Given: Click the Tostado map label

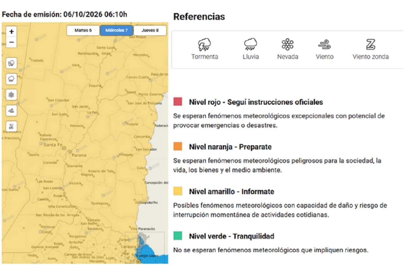Looking at the screenshot, I should [37, 60].
